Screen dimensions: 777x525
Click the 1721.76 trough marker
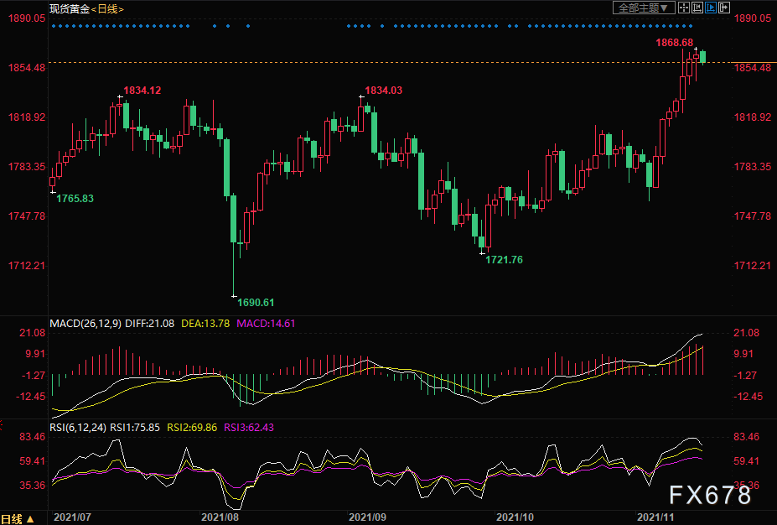coord(504,260)
